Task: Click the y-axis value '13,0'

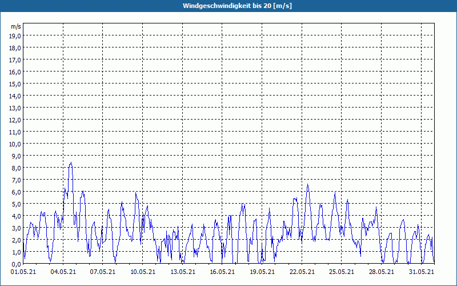Action: coord(16,108)
